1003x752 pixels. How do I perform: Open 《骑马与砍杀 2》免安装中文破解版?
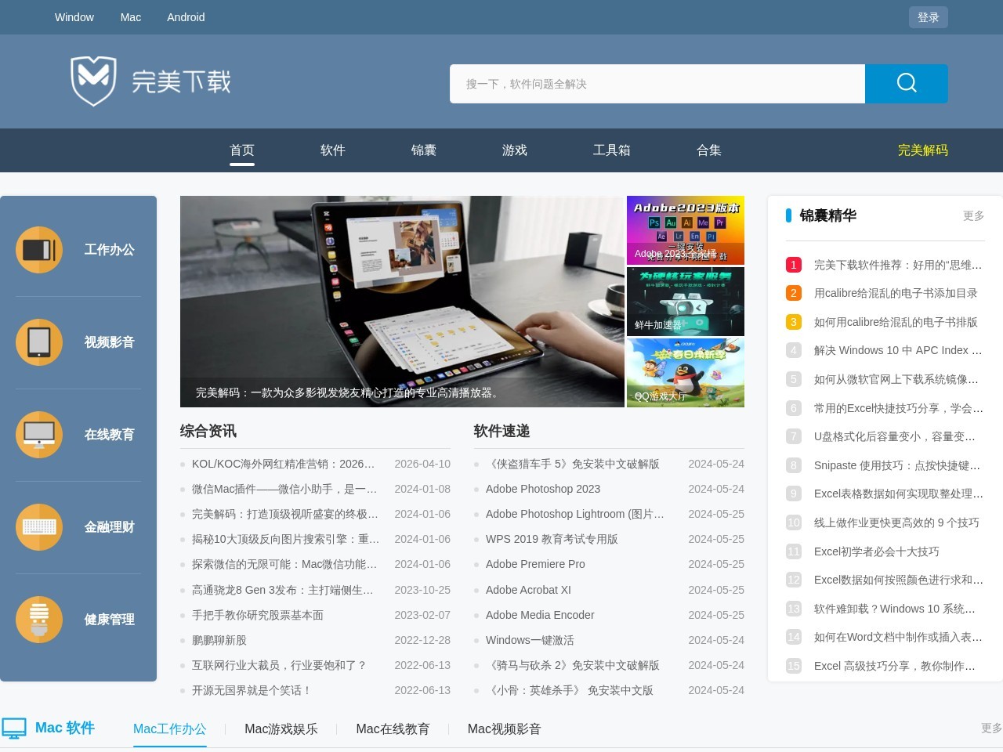(x=573, y=665)
